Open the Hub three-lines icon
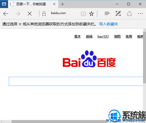 [x=107, y=14]
